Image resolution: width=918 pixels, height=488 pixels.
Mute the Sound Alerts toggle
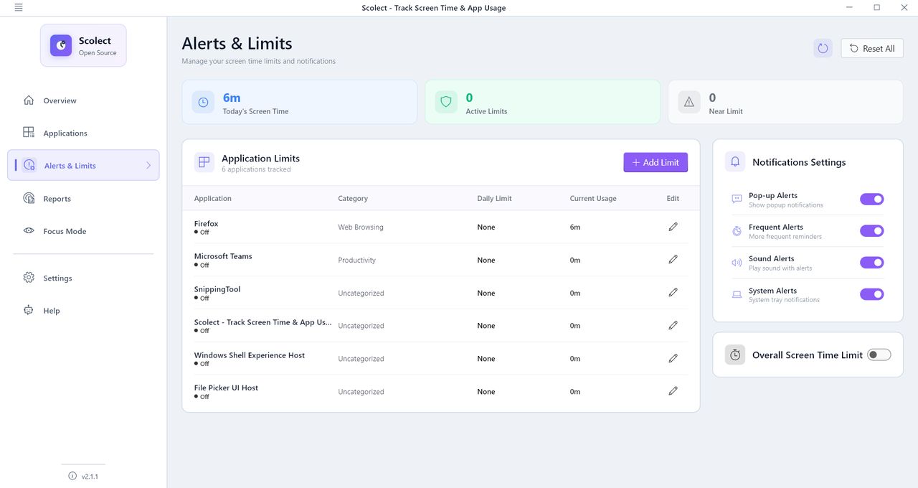[872, 263]
